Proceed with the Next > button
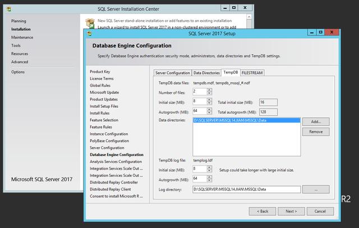The width and height of the screenshot is (359, 228). (x=291, y=211)
